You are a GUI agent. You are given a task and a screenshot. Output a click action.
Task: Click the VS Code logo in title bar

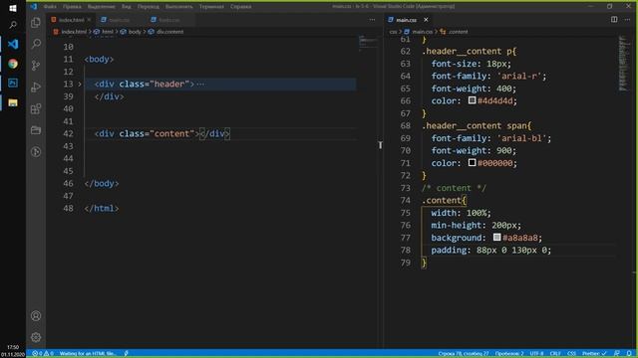pyautogui.click(x=33, y=7)
